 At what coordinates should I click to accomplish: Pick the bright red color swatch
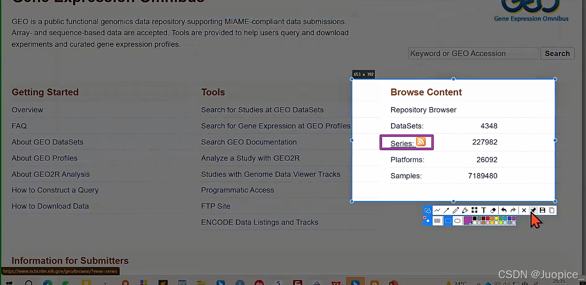pos(488,218)
